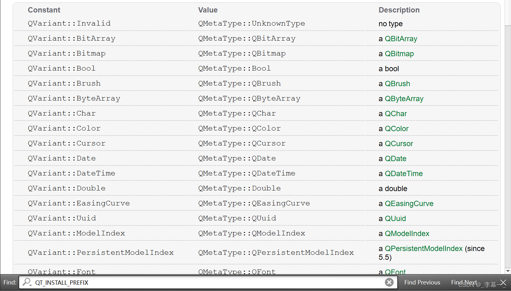Click the QVariant::Cursor cell

click(x=66, y=143)
